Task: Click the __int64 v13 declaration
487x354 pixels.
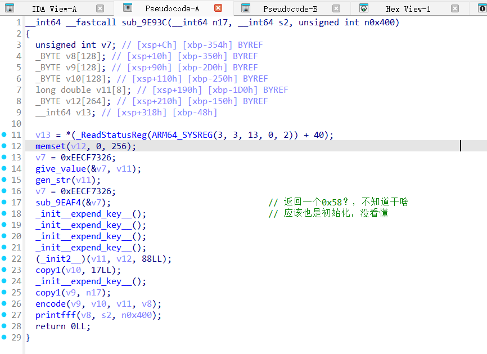Action: coord(66,113)
